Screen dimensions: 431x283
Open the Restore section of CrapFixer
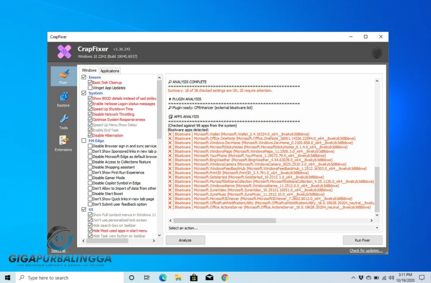pos(63,99)
